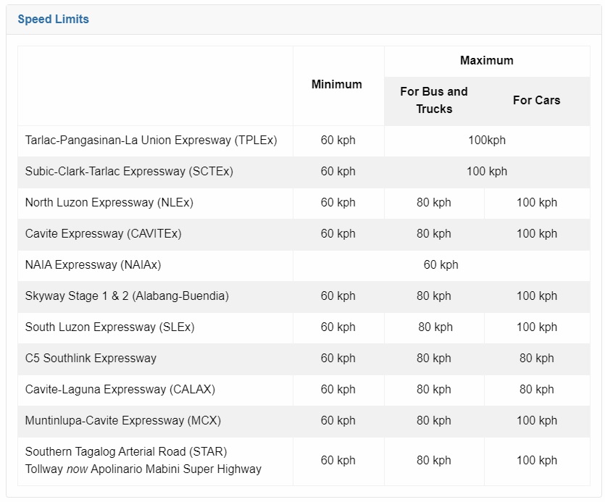The width and height of the screenshot is (605, 502).
Task: Click the Cavite-Laguna Expressway (CALAX) row name
Action: pos(120,390)
